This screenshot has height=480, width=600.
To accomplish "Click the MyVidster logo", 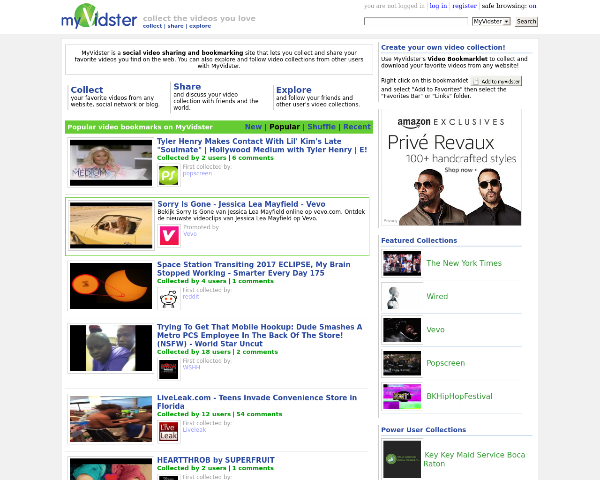I will [99, 17].
